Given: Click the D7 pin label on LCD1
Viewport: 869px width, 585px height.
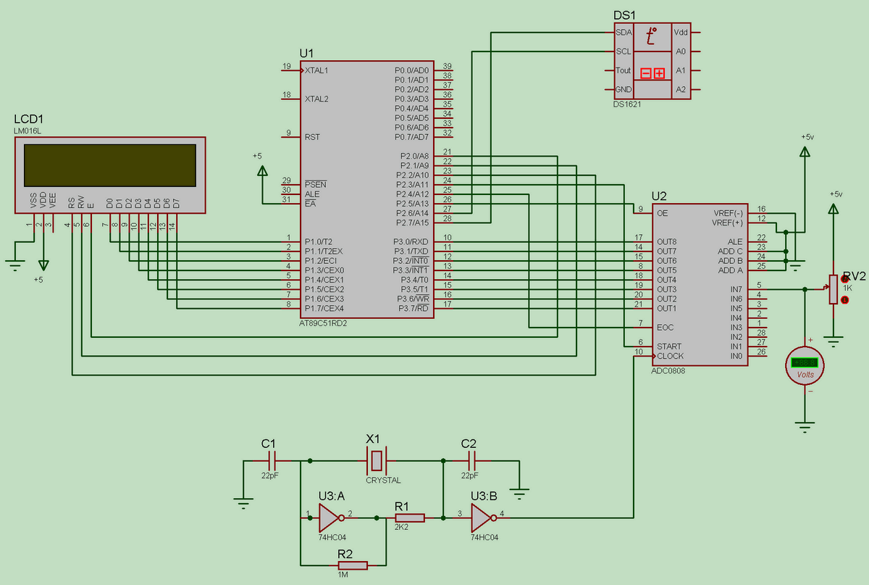Looking at the screenshot, I should tap(176, 202).
